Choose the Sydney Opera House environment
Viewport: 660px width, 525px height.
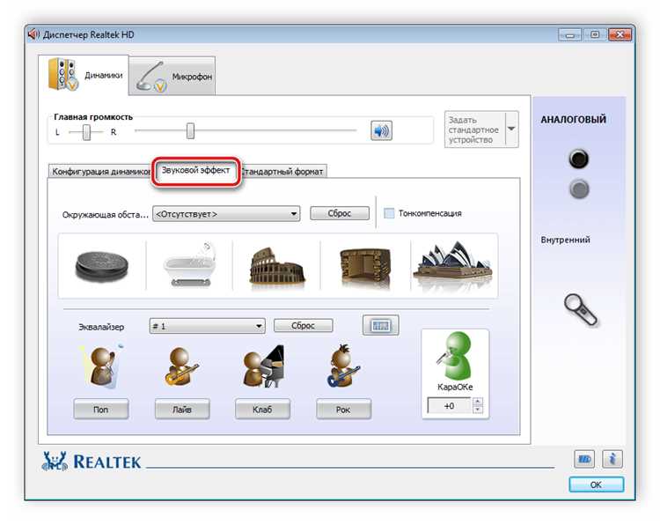(453, 264)
